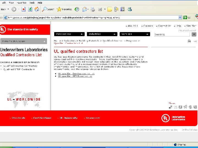Open the Contact Us top link

point(164,26)
